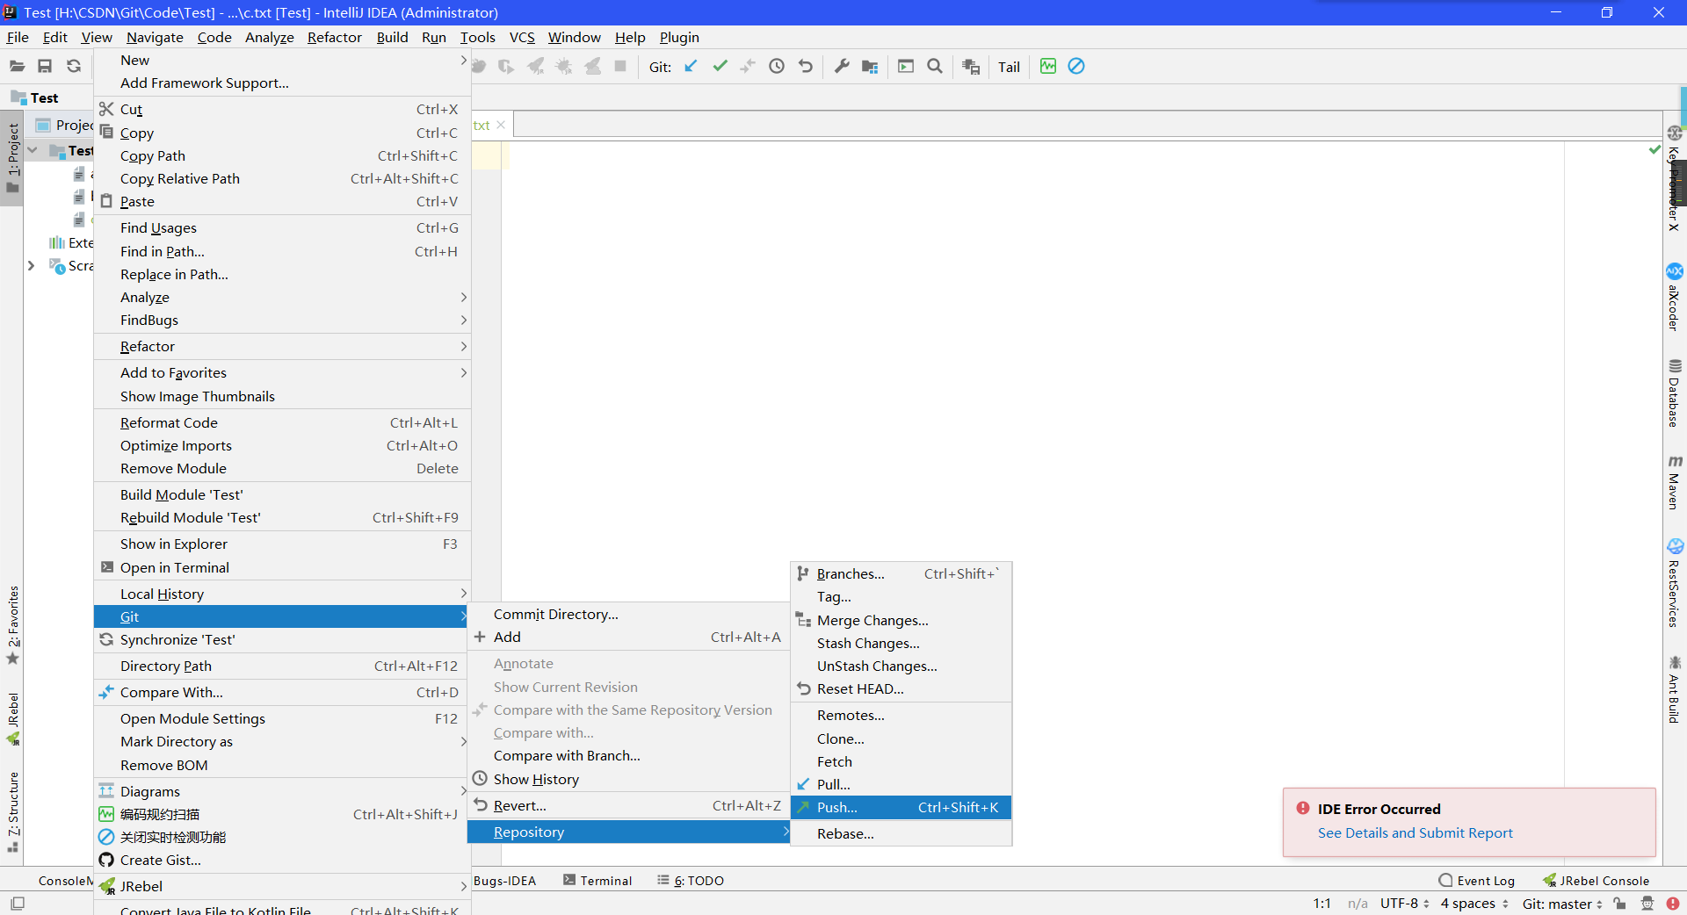Open the Plugin menu in menu bar
This screenshot has width=1687, height=915.
[679, 37]
